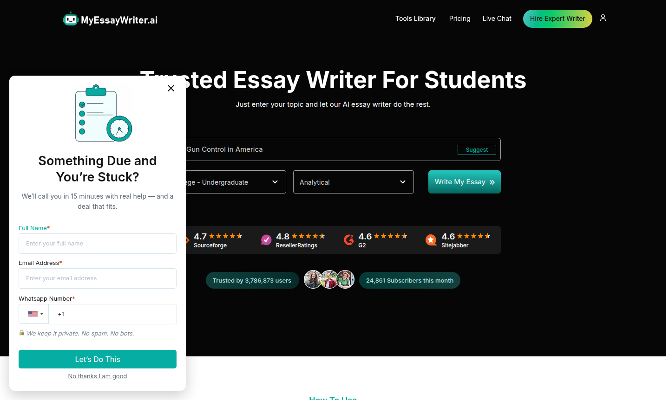
Task: View the first subscriber avatar thumbnail
Action: (x=313, y=279)
